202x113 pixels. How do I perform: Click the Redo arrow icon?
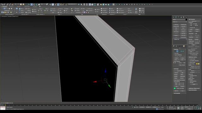pyautogui.click(x=4, y=4)
